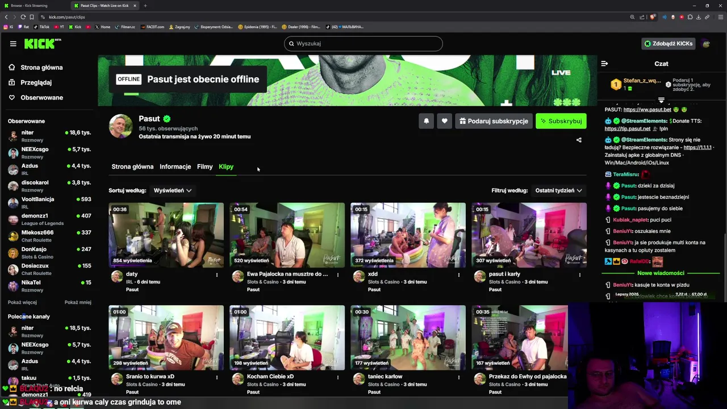Click the 'Podaruj subskrypcje' button

tap(494, 121)
